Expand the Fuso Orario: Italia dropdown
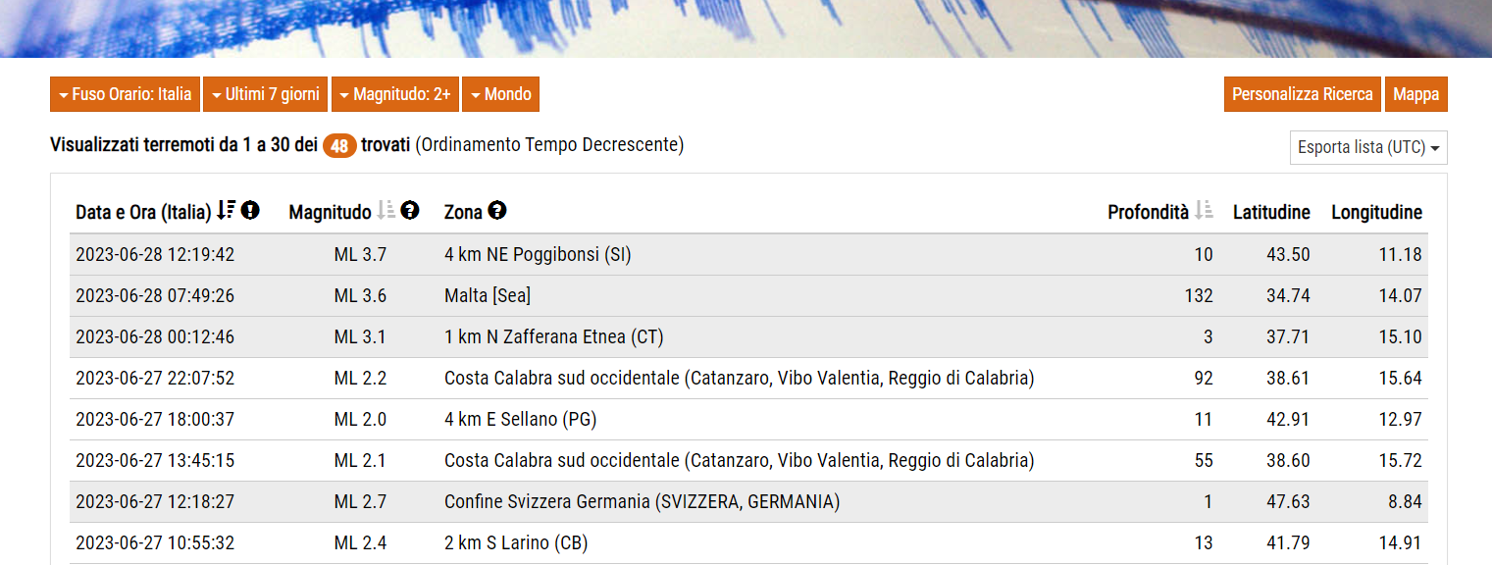 (x=125, y=94)
